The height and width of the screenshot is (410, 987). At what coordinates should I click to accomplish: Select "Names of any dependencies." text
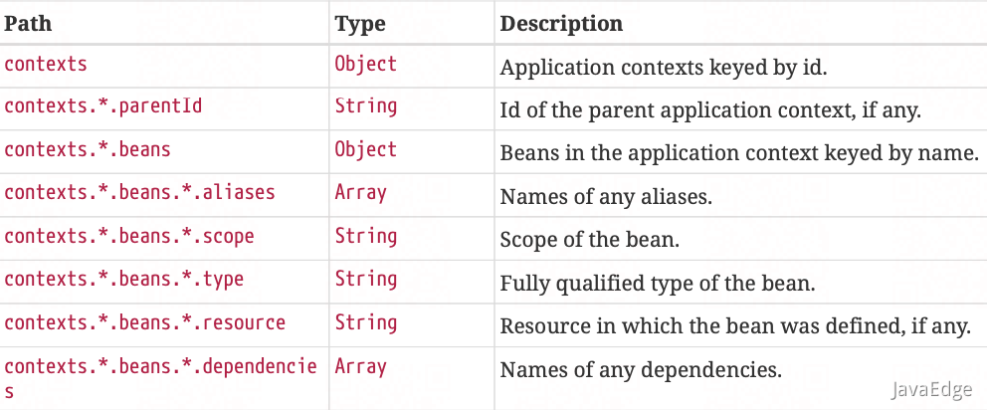pos(641,370)
